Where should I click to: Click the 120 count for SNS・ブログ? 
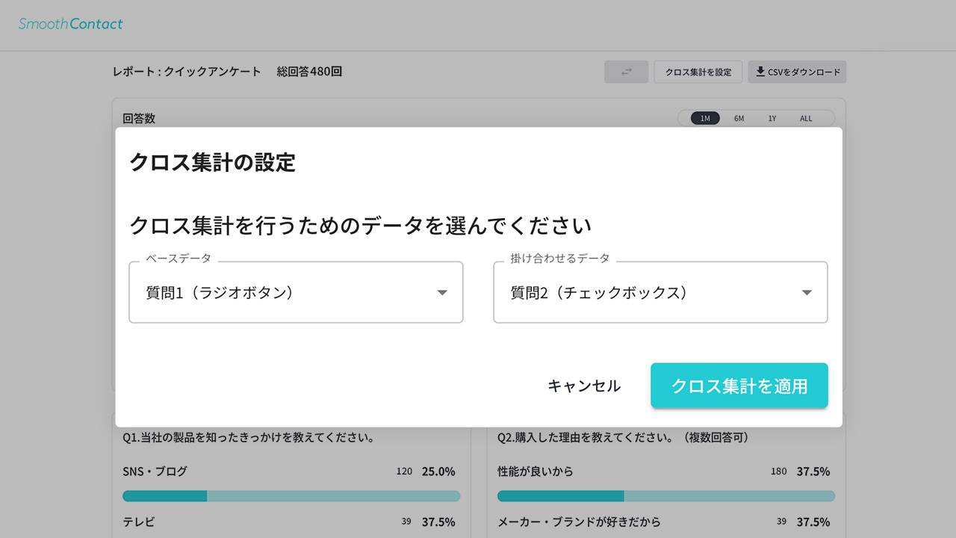[x=404, y=471]
